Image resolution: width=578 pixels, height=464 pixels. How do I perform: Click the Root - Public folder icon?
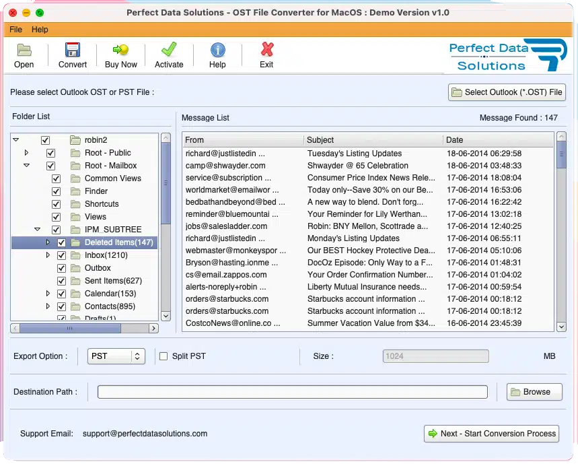[75, 153]
